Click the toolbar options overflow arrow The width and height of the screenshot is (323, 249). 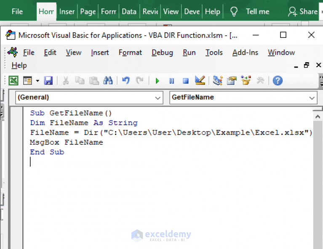(x=321, y=81)
